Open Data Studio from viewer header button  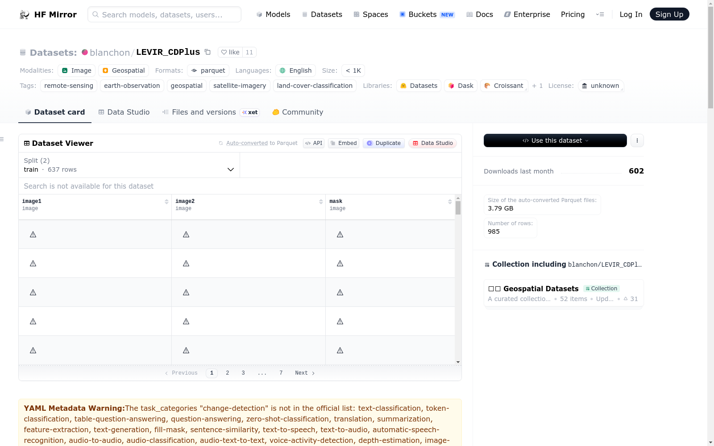coord(432,143)
